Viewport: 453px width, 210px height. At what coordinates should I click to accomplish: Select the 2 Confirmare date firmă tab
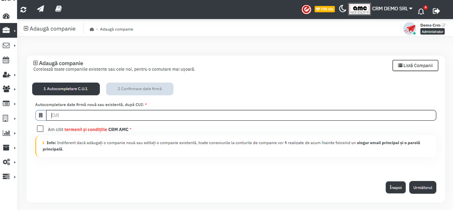tap(140, 89)
